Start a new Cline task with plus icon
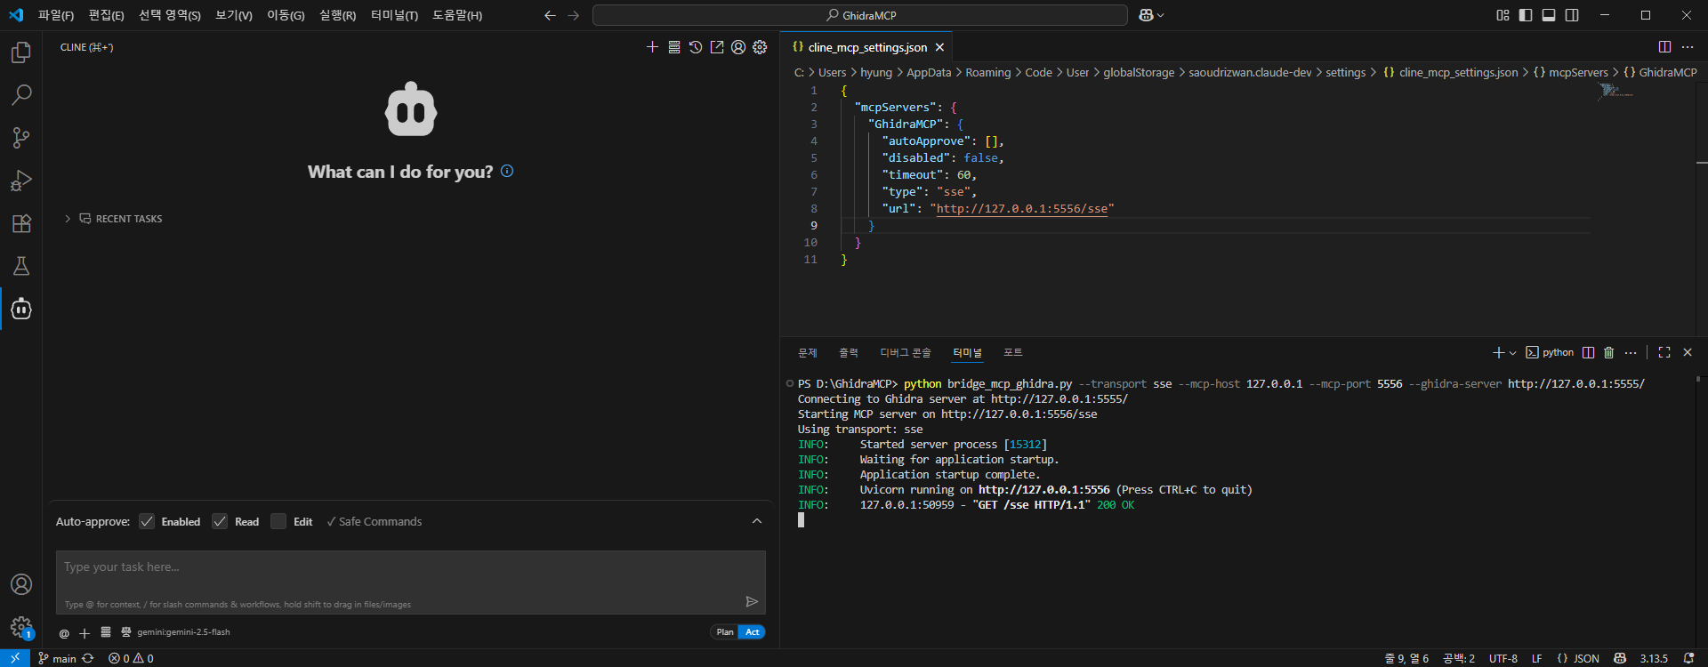The height and width of the screenshot is (667, 1708). [652, 47]
